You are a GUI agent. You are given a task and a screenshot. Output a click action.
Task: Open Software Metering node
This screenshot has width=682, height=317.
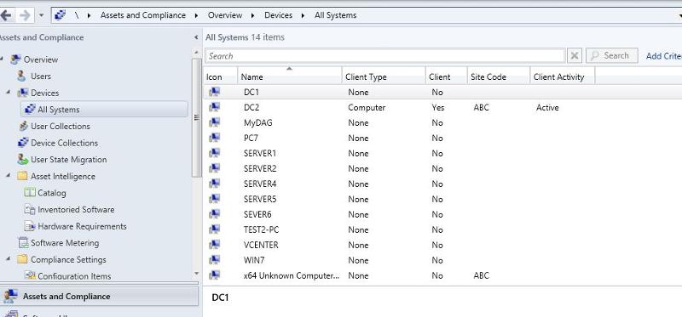[65, 243]
